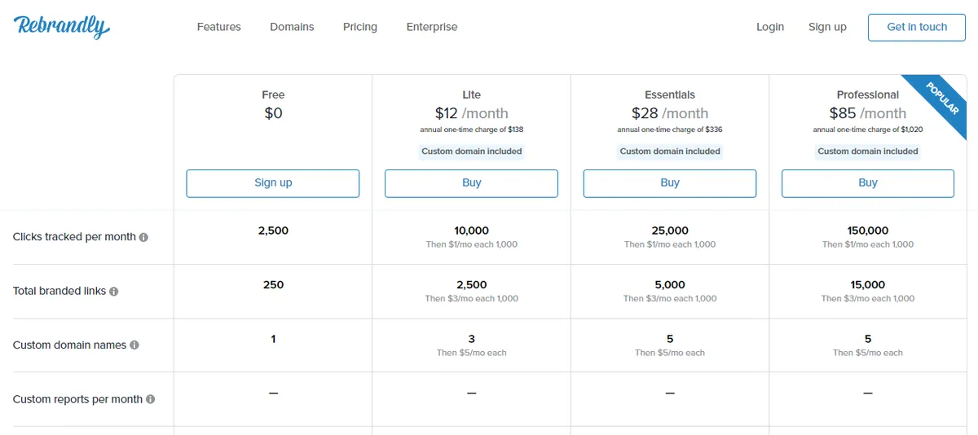Click the Login link
The width and height of the screenshot is (978, 435).
[769, 27]
